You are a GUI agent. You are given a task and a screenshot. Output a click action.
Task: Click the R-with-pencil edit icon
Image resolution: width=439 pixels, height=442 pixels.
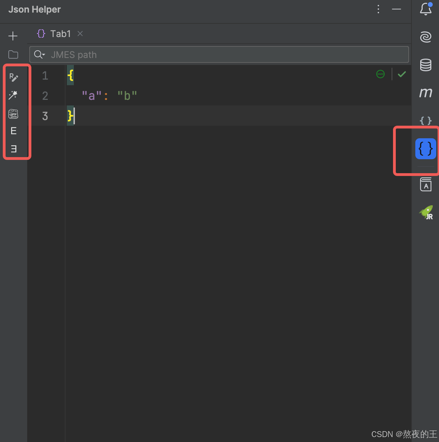14,77
